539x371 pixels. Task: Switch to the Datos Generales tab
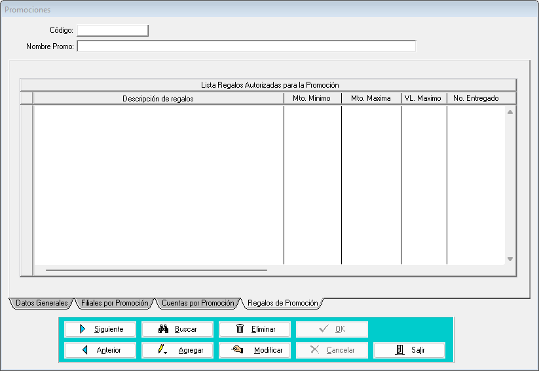point(41,304)
